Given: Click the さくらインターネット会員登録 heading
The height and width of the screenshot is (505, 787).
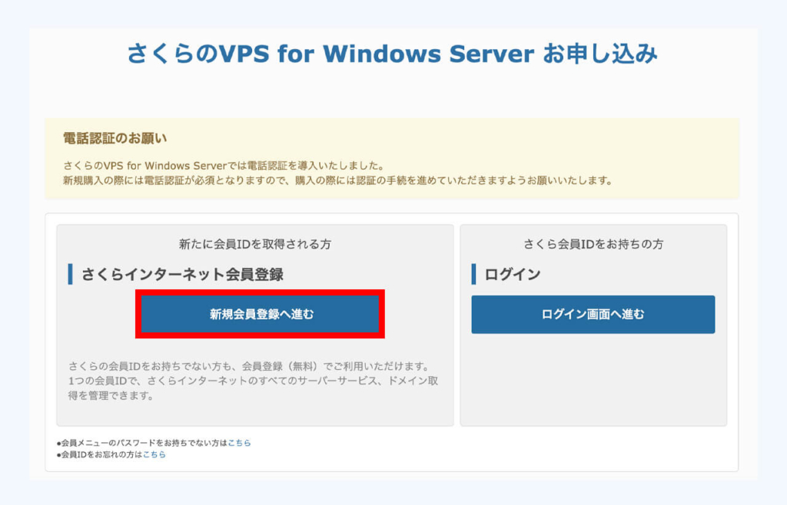Looking at the screenshot, I should click(x=182, y=274).
